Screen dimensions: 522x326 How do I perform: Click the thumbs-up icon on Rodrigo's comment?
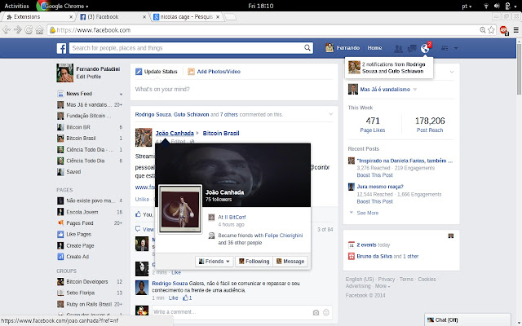coord(185,297)
